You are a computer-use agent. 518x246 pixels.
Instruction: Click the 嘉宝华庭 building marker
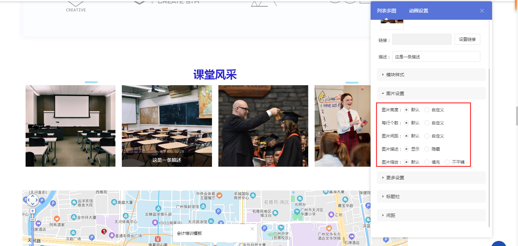(x=345, y=200)
